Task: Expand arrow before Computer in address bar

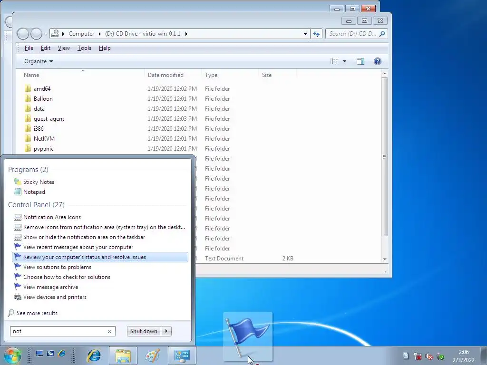Action: [x=63, y=34]
